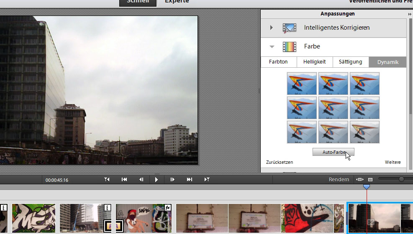Viewport: 413px width, 234px height.
Task: Apply the Auto-Farbe correction
Action: pos(333,152)
